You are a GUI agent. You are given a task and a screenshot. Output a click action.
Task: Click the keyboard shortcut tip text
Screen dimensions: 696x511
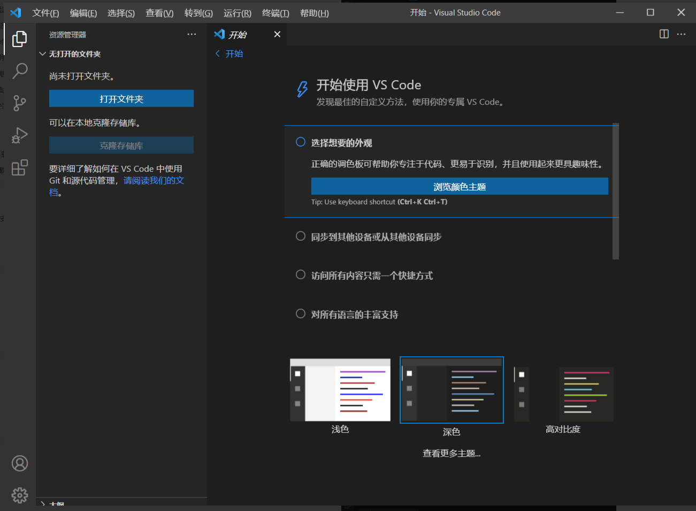click(x=379, y=202)
